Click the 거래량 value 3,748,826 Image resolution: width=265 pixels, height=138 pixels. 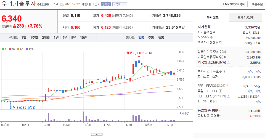coord(172,15)
